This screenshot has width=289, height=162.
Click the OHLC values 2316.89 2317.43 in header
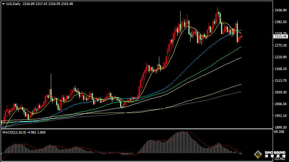[34, 4]
